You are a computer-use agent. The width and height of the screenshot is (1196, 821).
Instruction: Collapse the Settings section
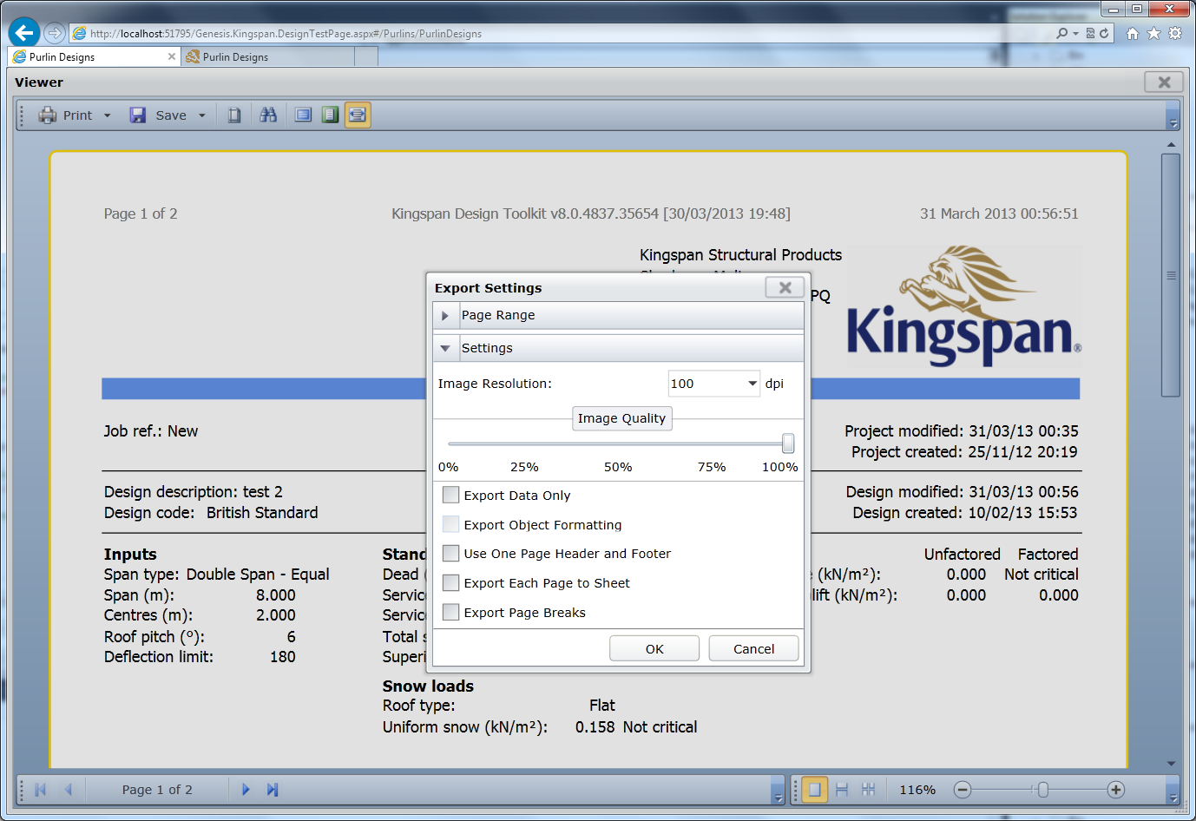coord(444,349)
